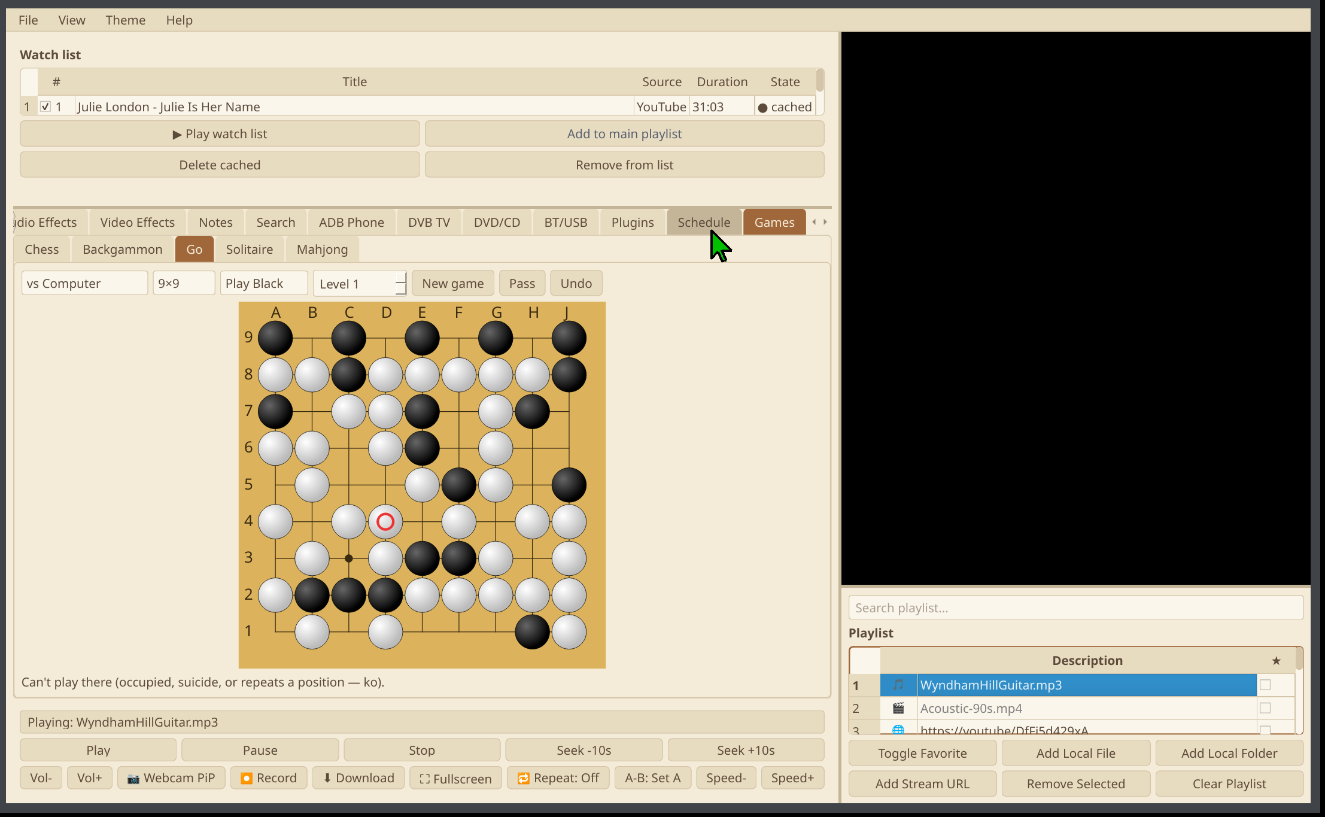Open the Play Black color dropdown
The width and height of the screenshot is (1325, 817).
point(264,283)
